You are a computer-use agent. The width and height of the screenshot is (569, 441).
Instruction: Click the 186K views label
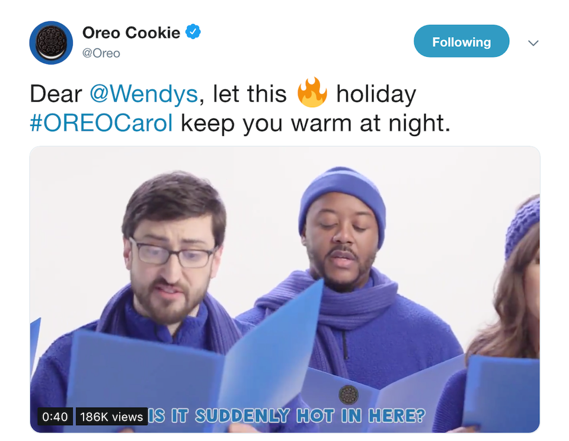[x=111, y=416]
